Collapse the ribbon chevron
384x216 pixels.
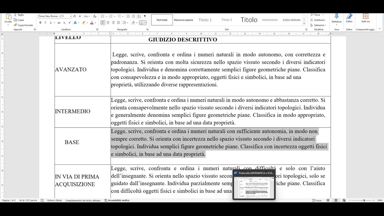click(379, 29)
